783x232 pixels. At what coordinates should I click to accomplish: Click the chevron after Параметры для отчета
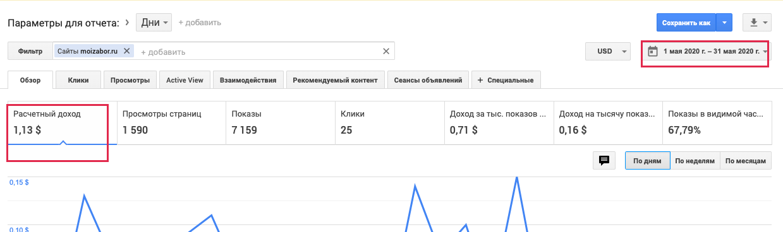(128, 23)
